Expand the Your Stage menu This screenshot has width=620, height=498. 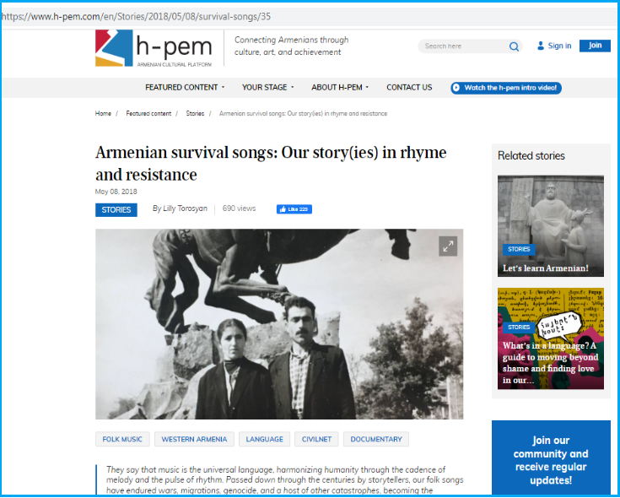[x=267, y=88]
